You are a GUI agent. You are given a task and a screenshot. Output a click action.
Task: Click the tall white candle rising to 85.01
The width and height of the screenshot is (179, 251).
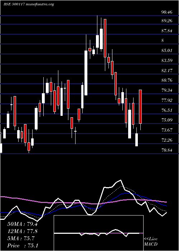pos(86,73)
